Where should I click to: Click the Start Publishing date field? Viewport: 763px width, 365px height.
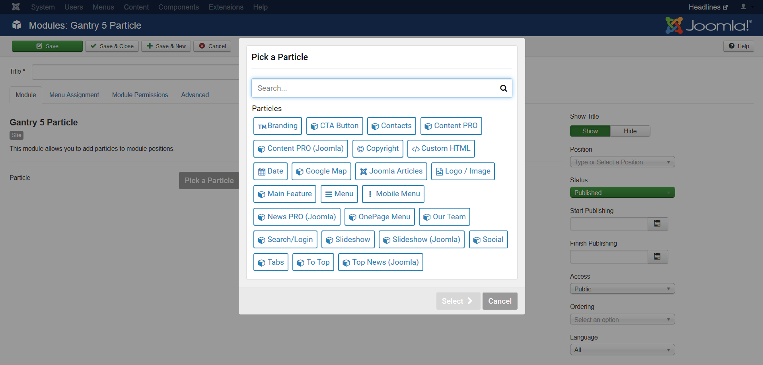tap(609, 224)
